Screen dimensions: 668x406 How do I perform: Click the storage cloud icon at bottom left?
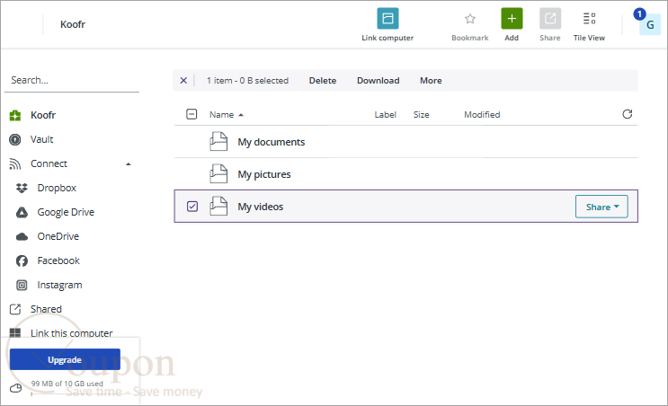16,388
